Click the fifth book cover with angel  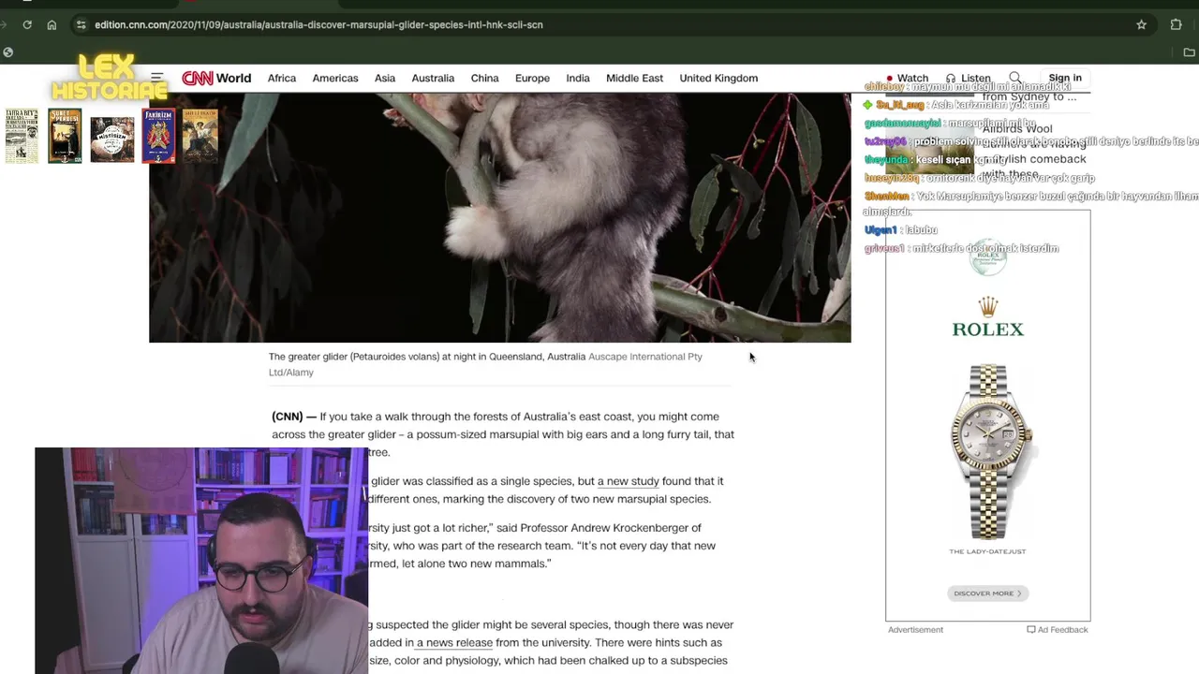click(x=200, y=136)
